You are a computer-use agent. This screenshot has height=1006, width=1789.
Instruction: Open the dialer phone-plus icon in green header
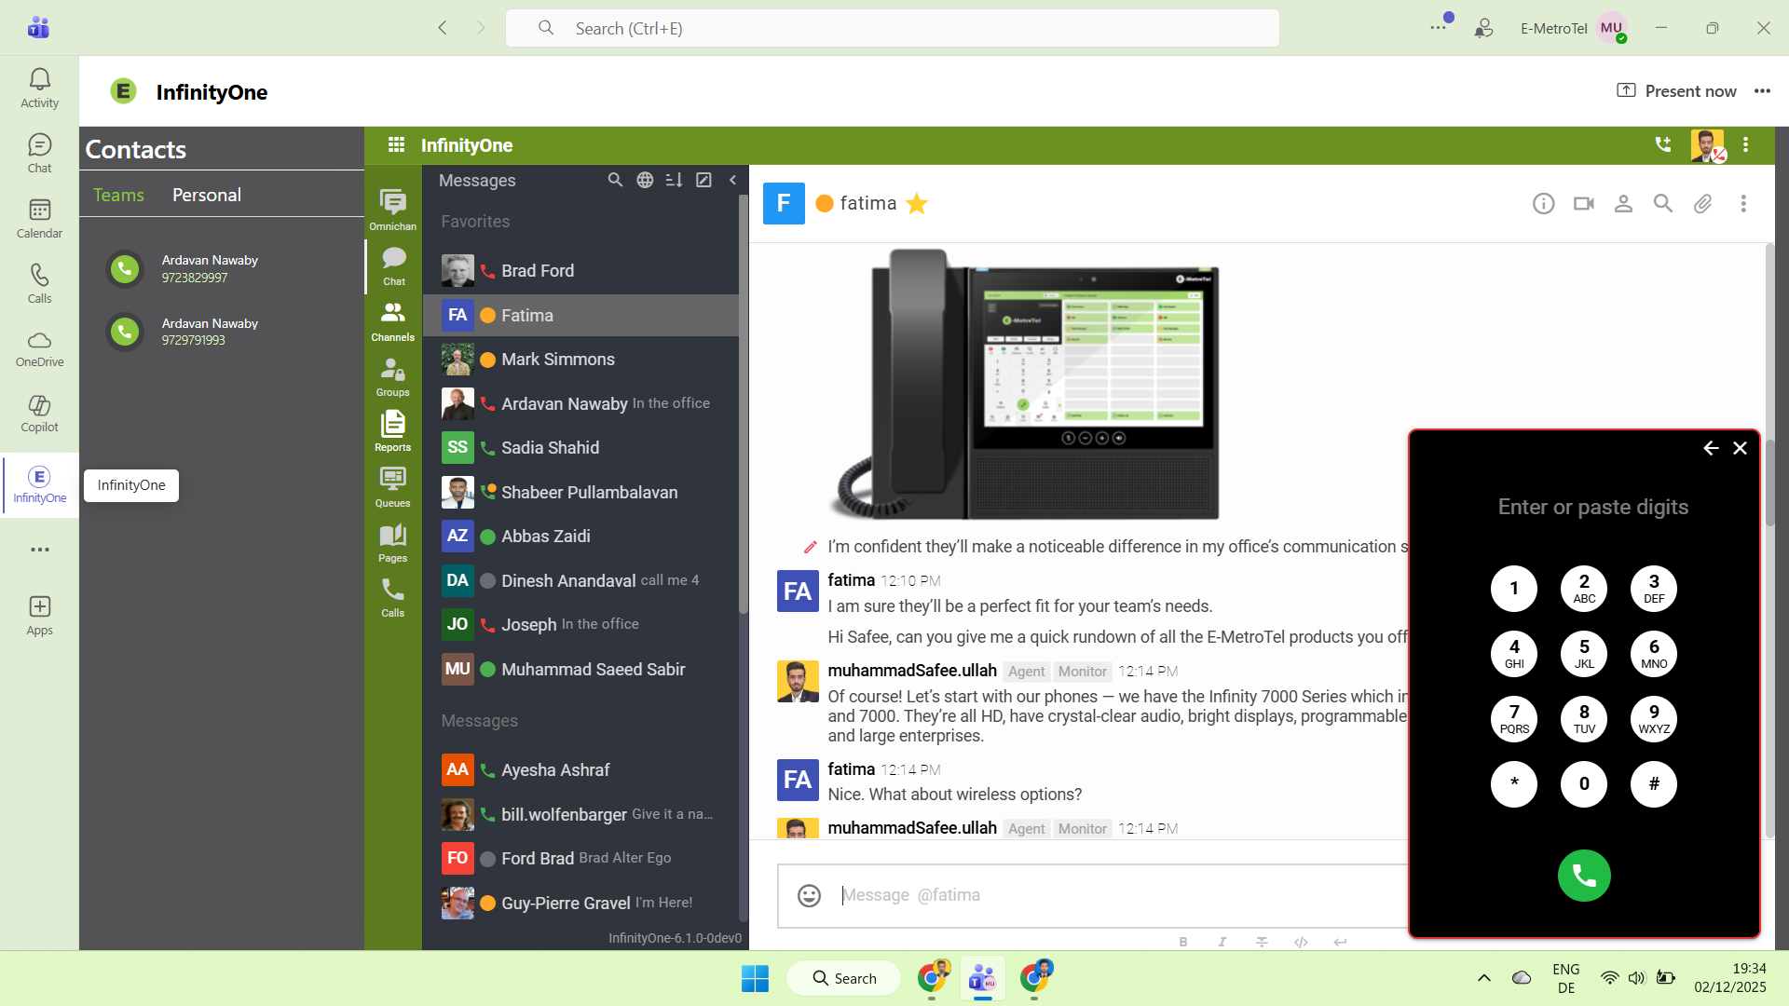coord(1663,144)
